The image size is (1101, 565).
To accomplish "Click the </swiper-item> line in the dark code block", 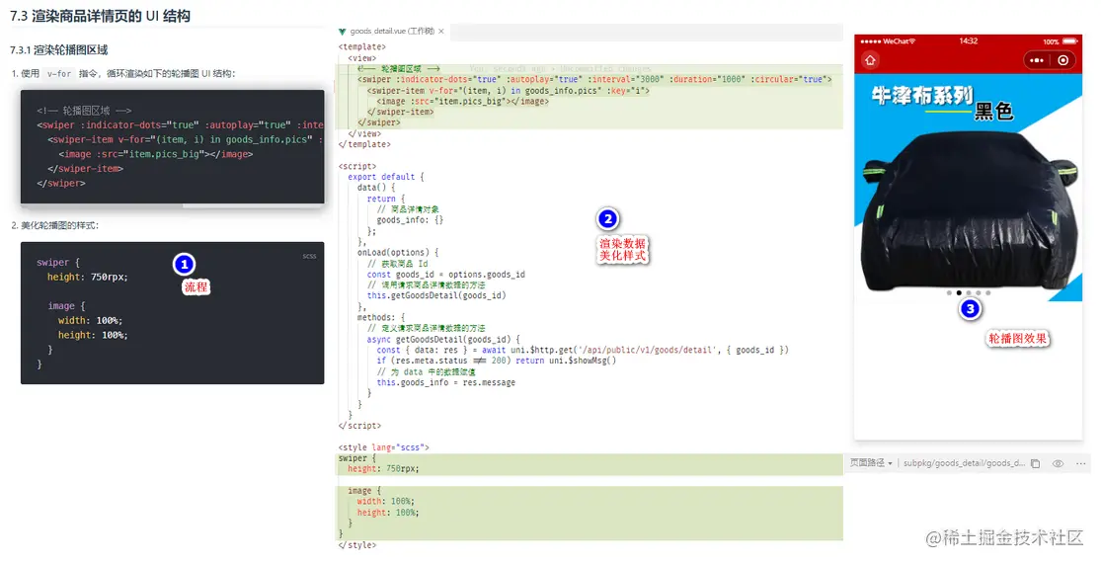I will (x=85, y=169).
